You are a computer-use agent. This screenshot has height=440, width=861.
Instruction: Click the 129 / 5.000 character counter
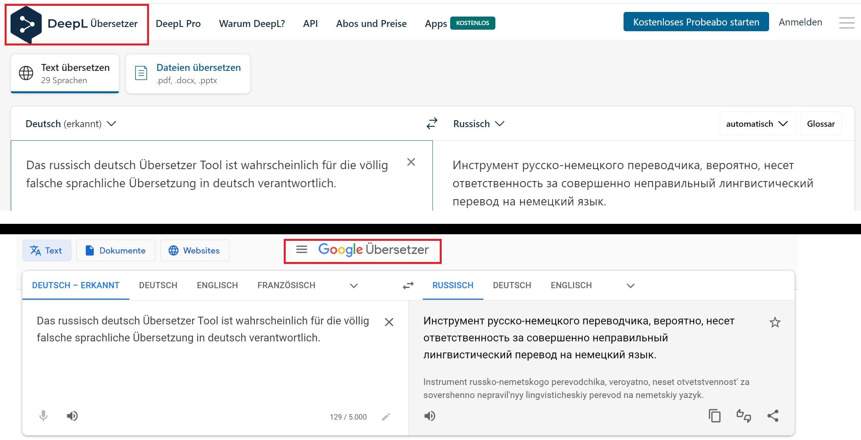[x=348, y=417]
